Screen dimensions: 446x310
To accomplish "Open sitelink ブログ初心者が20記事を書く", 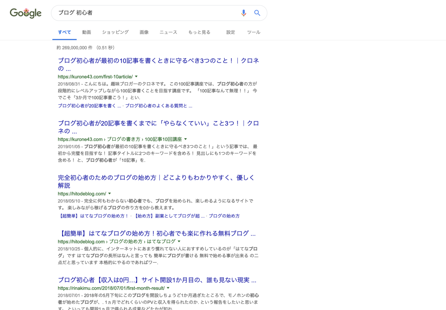I will click(90, 106).
